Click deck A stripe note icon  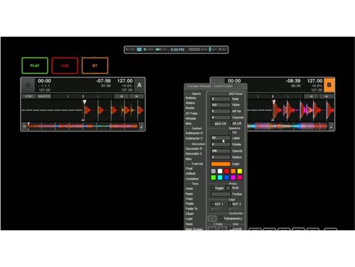click(x=141, y=126)
